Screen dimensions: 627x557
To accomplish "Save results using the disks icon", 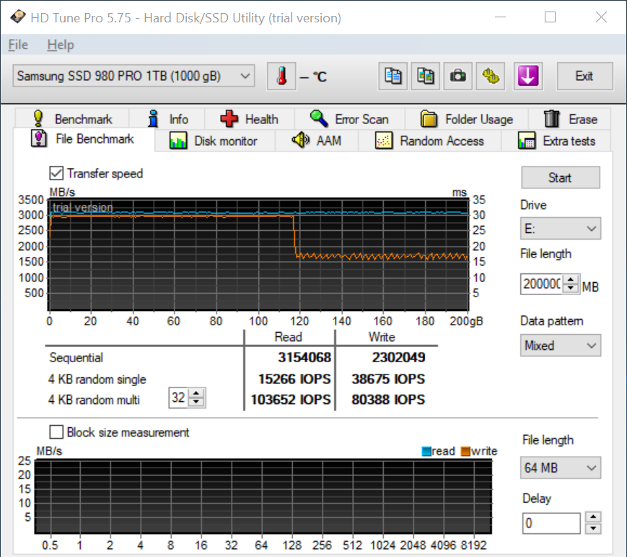I will click(491, 76).
